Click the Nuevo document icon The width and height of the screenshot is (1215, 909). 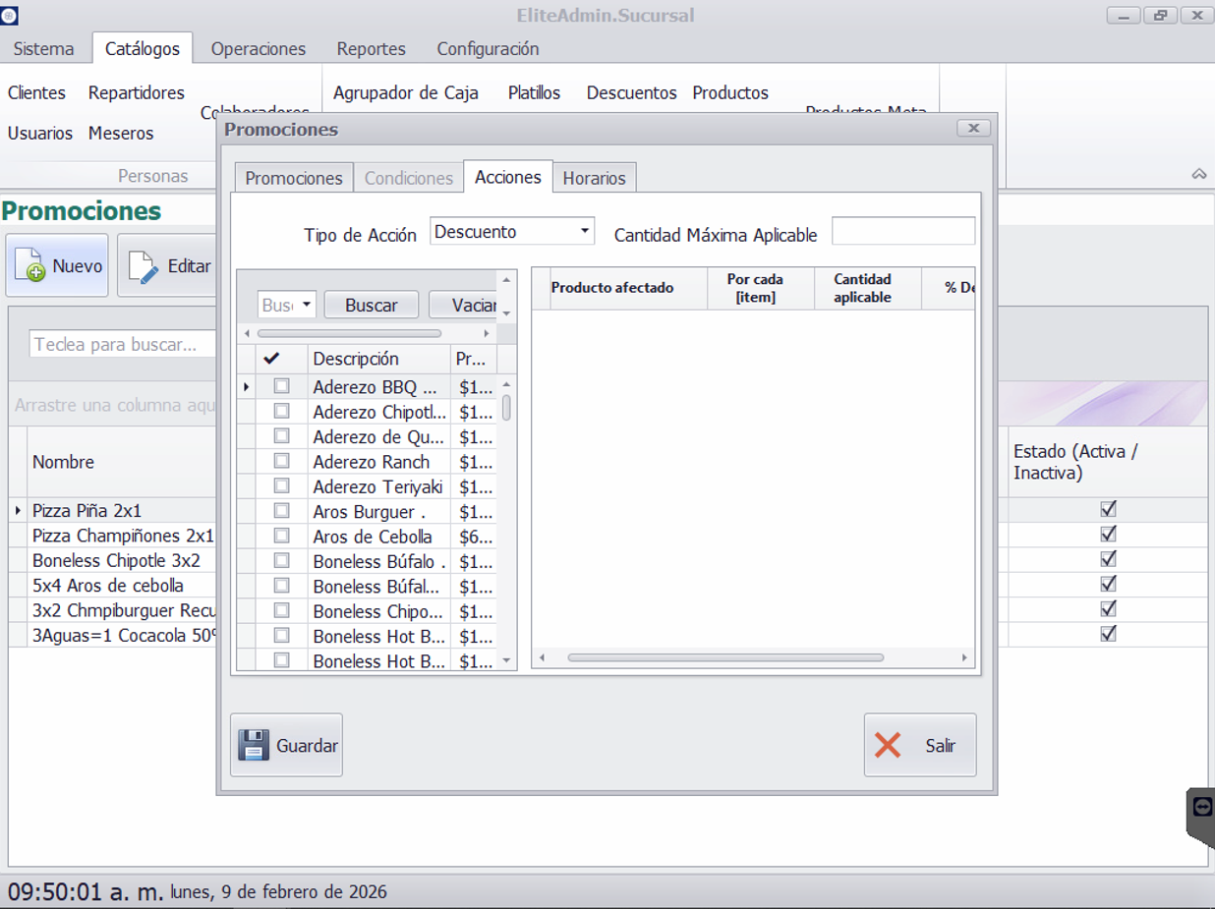pyautogui.click(x=29, y=265)
